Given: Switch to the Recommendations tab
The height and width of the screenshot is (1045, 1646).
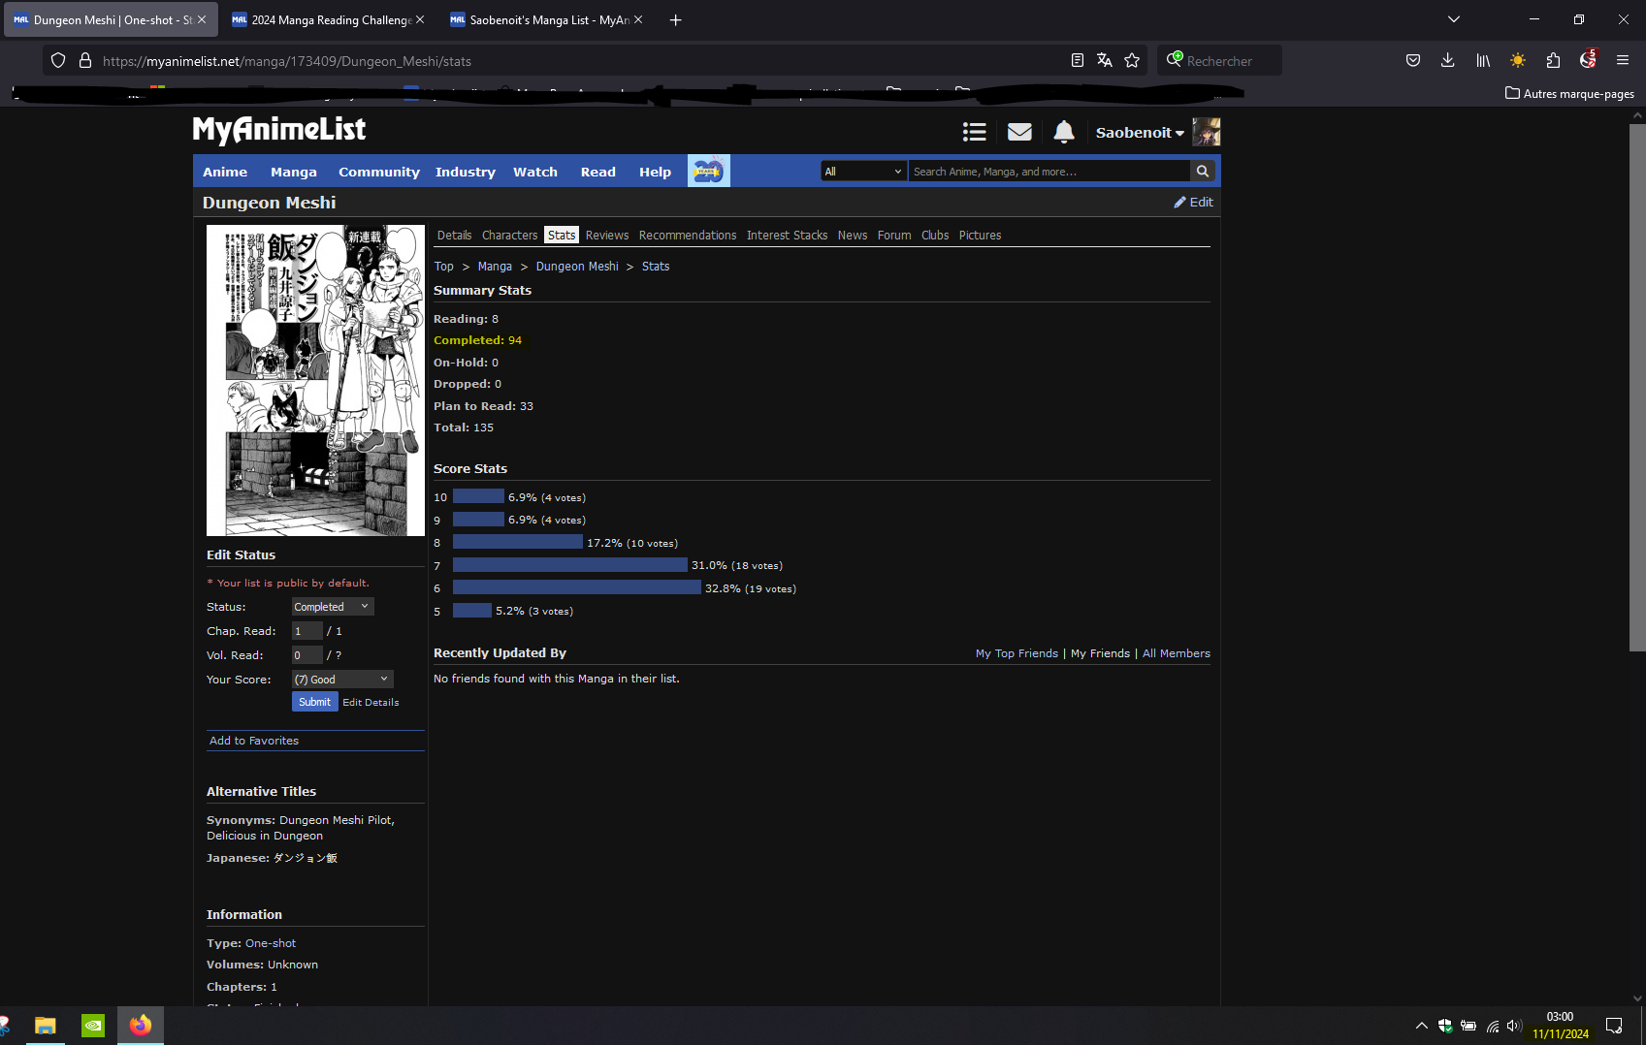Looking at the screenshot, I should (688, 236).
